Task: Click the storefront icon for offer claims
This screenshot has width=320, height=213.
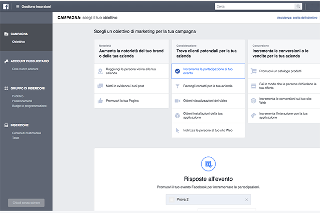Action: coord(254,86)
